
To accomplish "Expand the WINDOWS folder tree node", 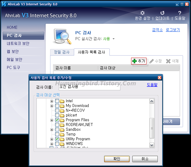I will pyautogui.click(x=52, y=144).
